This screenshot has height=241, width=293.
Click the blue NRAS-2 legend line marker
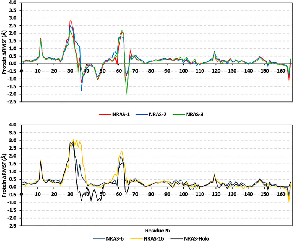tap(142, 115)
